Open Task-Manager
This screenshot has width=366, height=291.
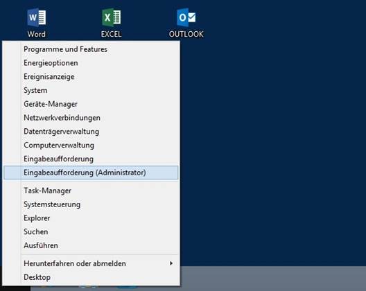[91, 191]
